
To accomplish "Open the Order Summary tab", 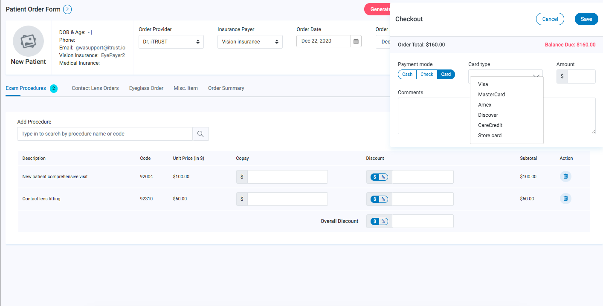I will [x=226, y=88].
